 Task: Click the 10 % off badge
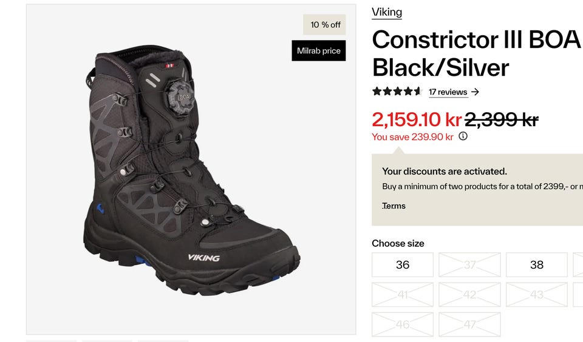click(325, 25)
